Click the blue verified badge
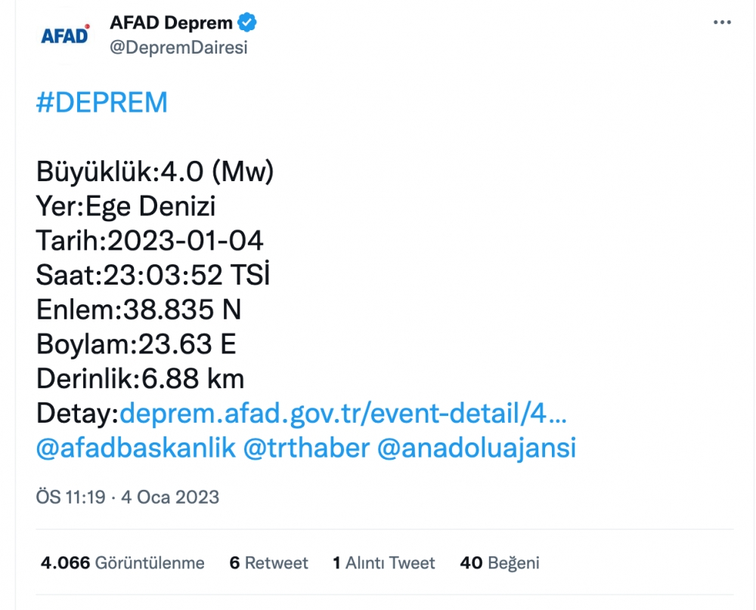Screen dimensions: 756x610 point(248,23)
